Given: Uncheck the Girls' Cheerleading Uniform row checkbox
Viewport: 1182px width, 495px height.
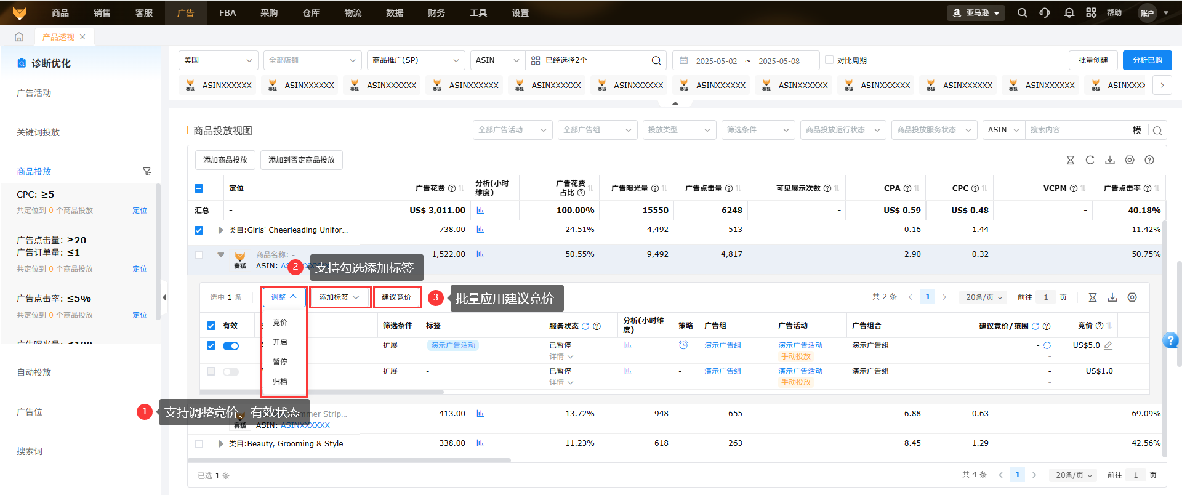Looking at the screenshot, I should coord(199,230).
